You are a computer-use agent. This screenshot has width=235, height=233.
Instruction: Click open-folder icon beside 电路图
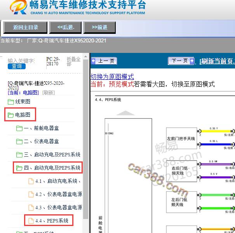click(x=11, y=115)
